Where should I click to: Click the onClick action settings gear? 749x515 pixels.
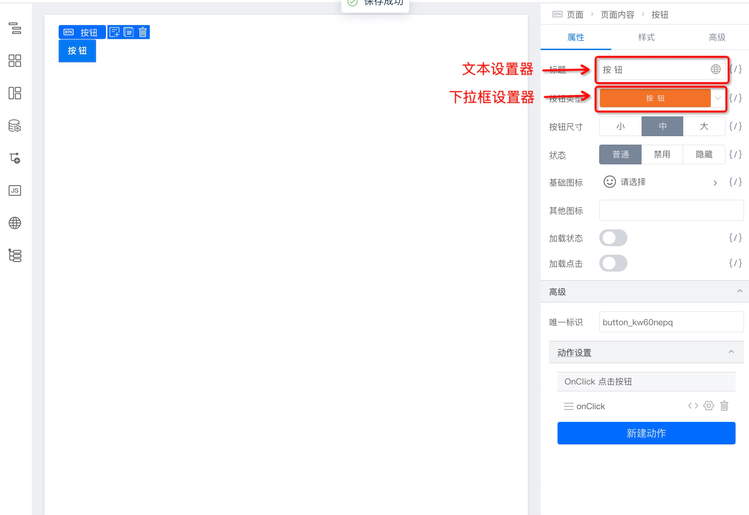708,406
